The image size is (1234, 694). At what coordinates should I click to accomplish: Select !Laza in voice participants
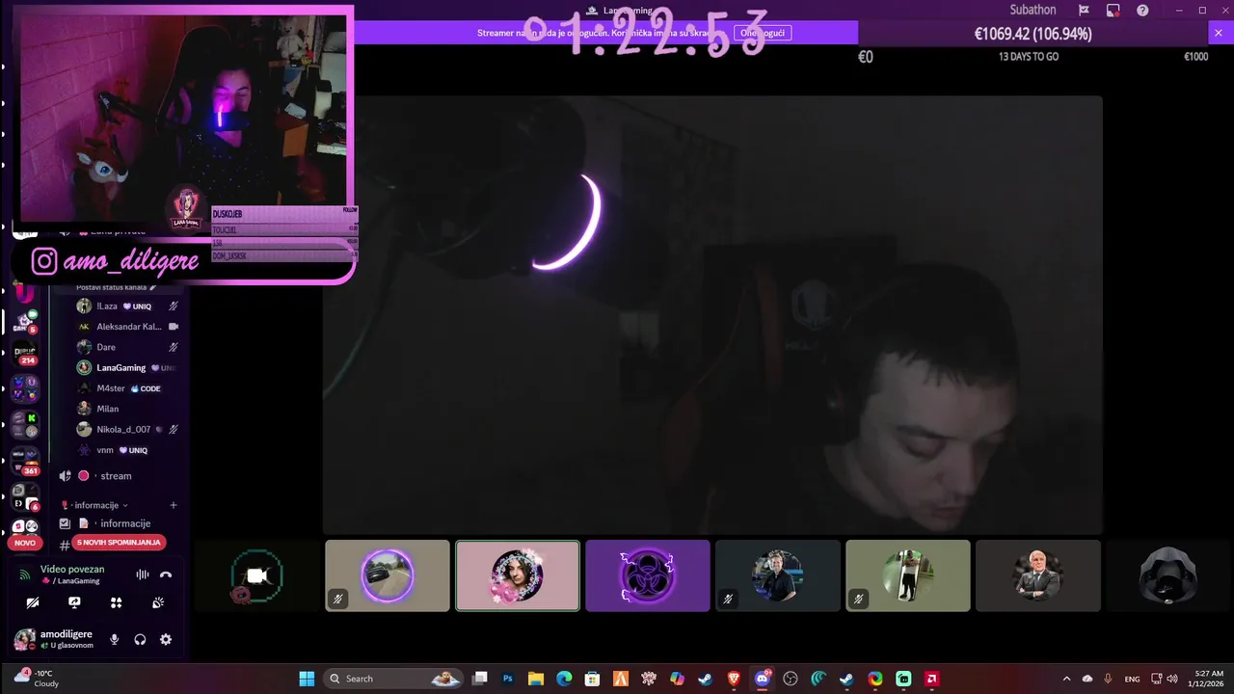tap(128, 307)
